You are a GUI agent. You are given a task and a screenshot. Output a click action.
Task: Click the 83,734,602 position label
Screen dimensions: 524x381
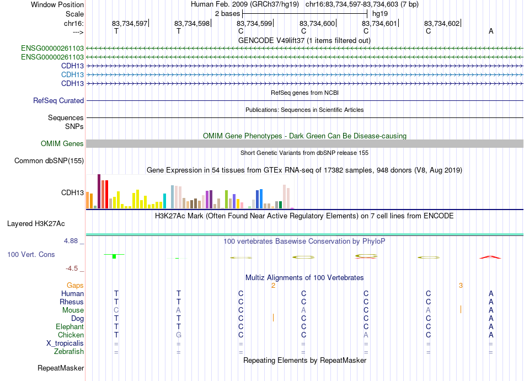[x=442, y=23]
